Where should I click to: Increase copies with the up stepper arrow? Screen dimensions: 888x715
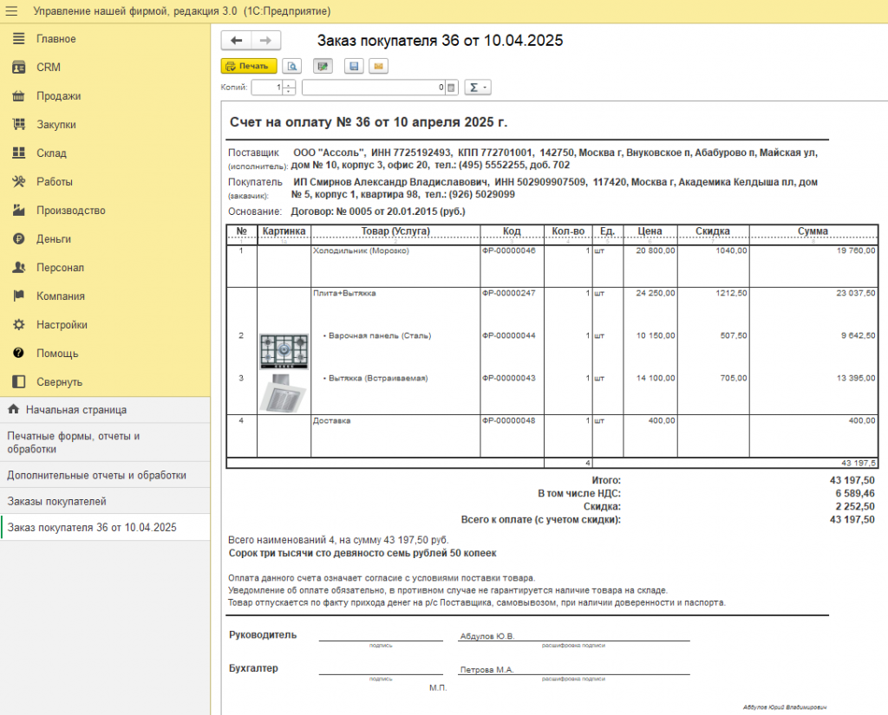pos(289,84)
